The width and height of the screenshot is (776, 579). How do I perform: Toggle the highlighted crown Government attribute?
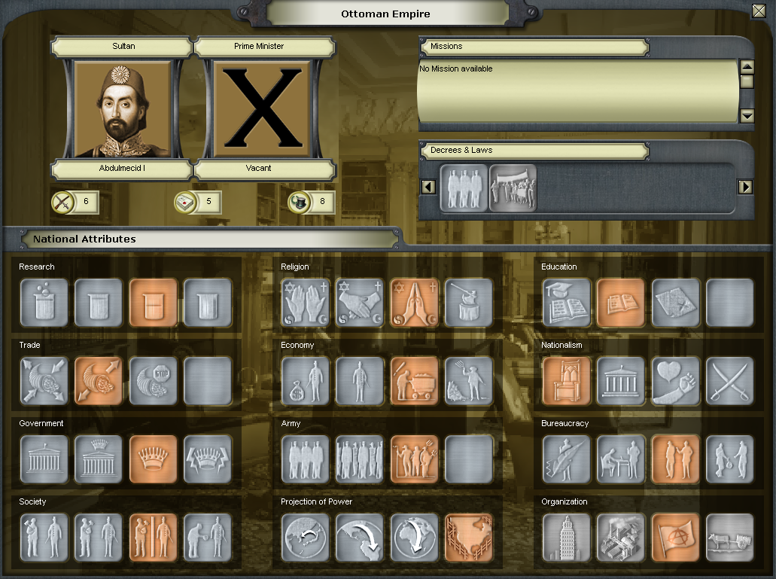point(153,459)
